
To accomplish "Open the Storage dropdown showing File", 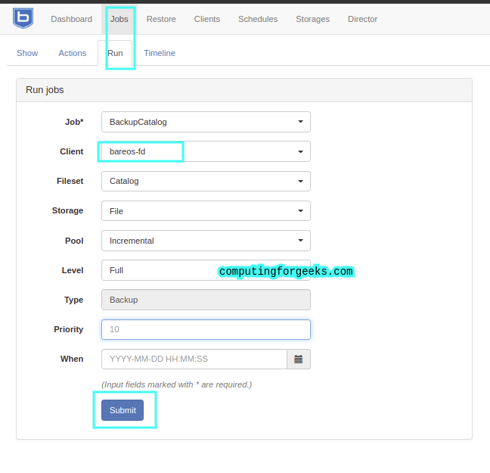I will [206, 211].
